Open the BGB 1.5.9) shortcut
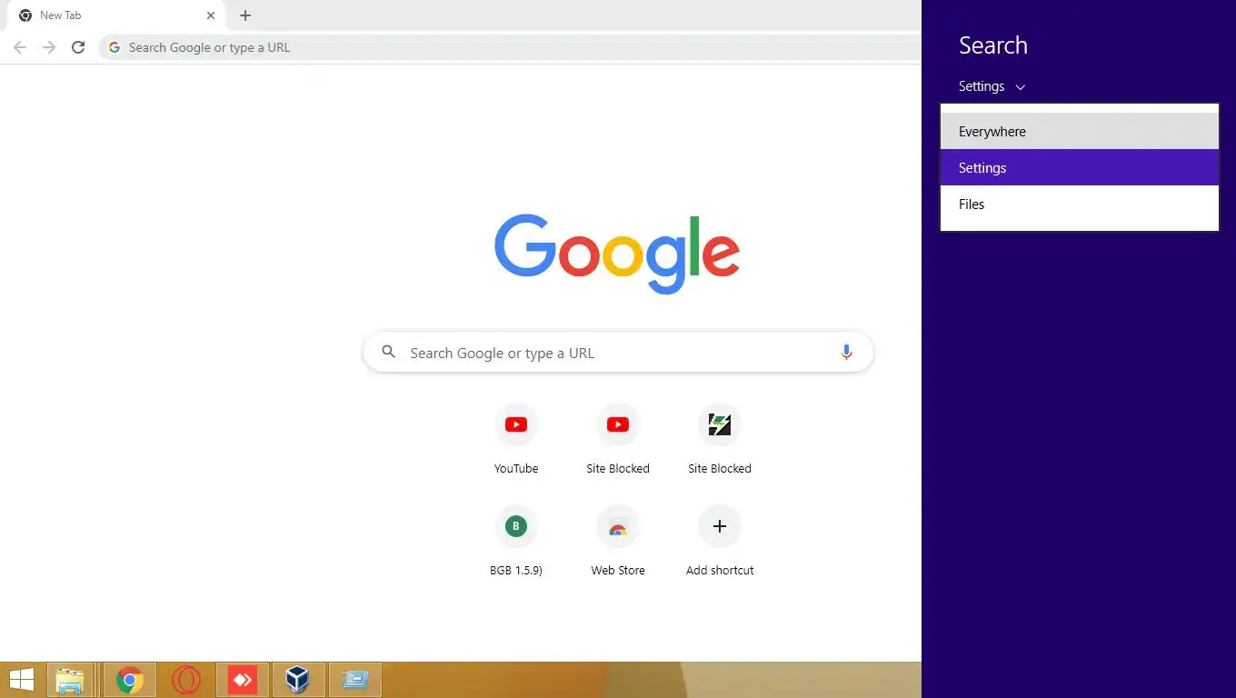The height and width of the screenshot is (698, 1236). coord(516,542)
